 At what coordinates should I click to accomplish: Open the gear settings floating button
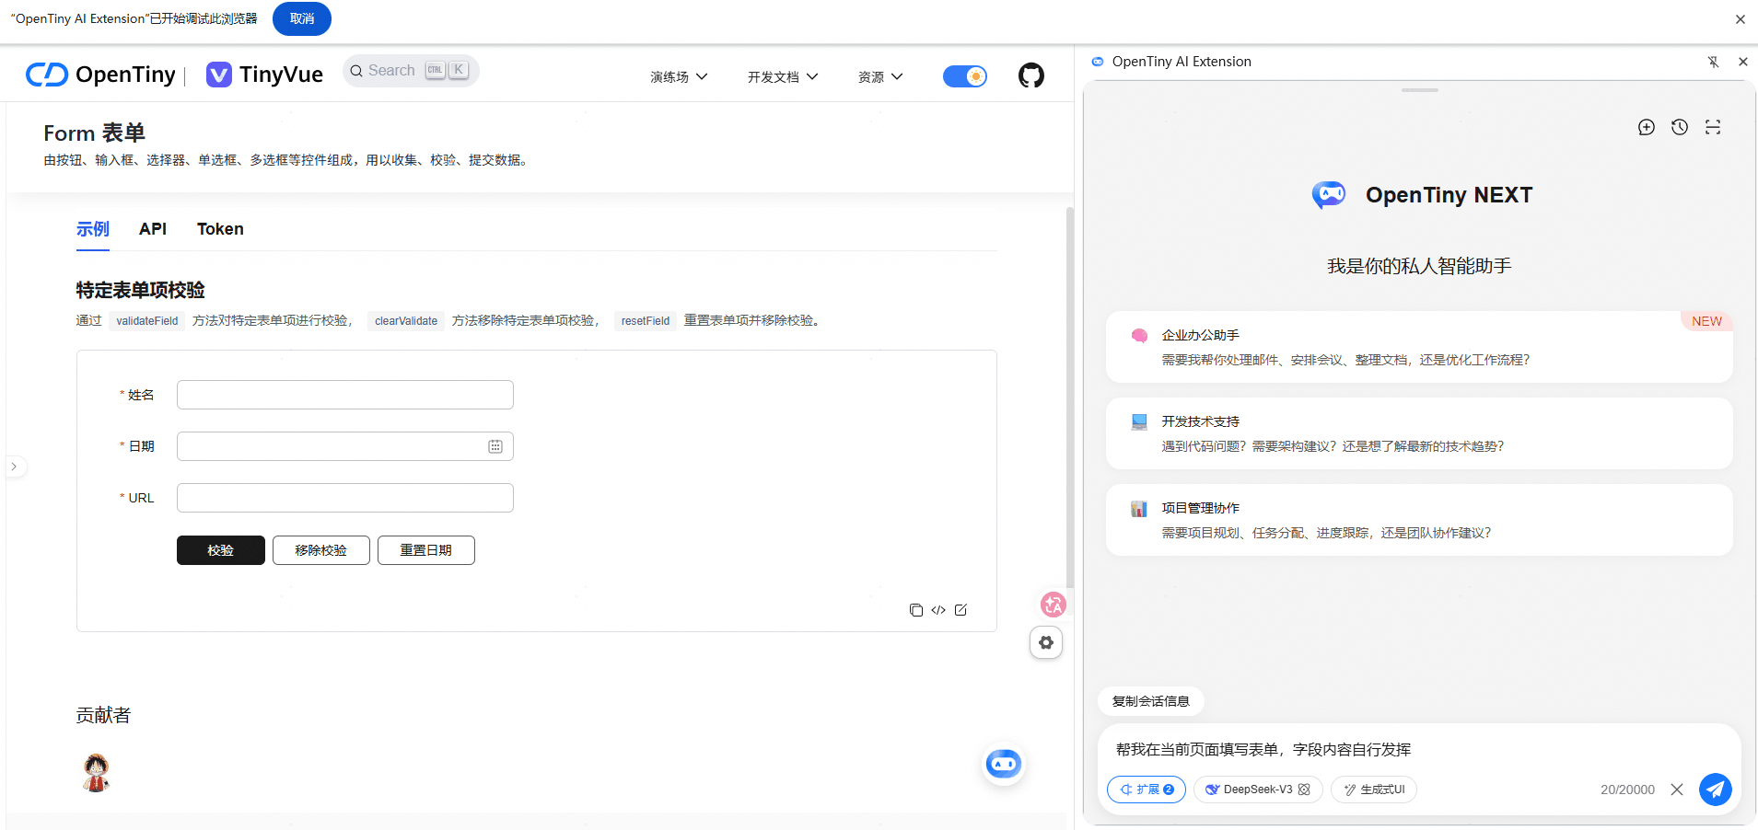[1046, 642]
